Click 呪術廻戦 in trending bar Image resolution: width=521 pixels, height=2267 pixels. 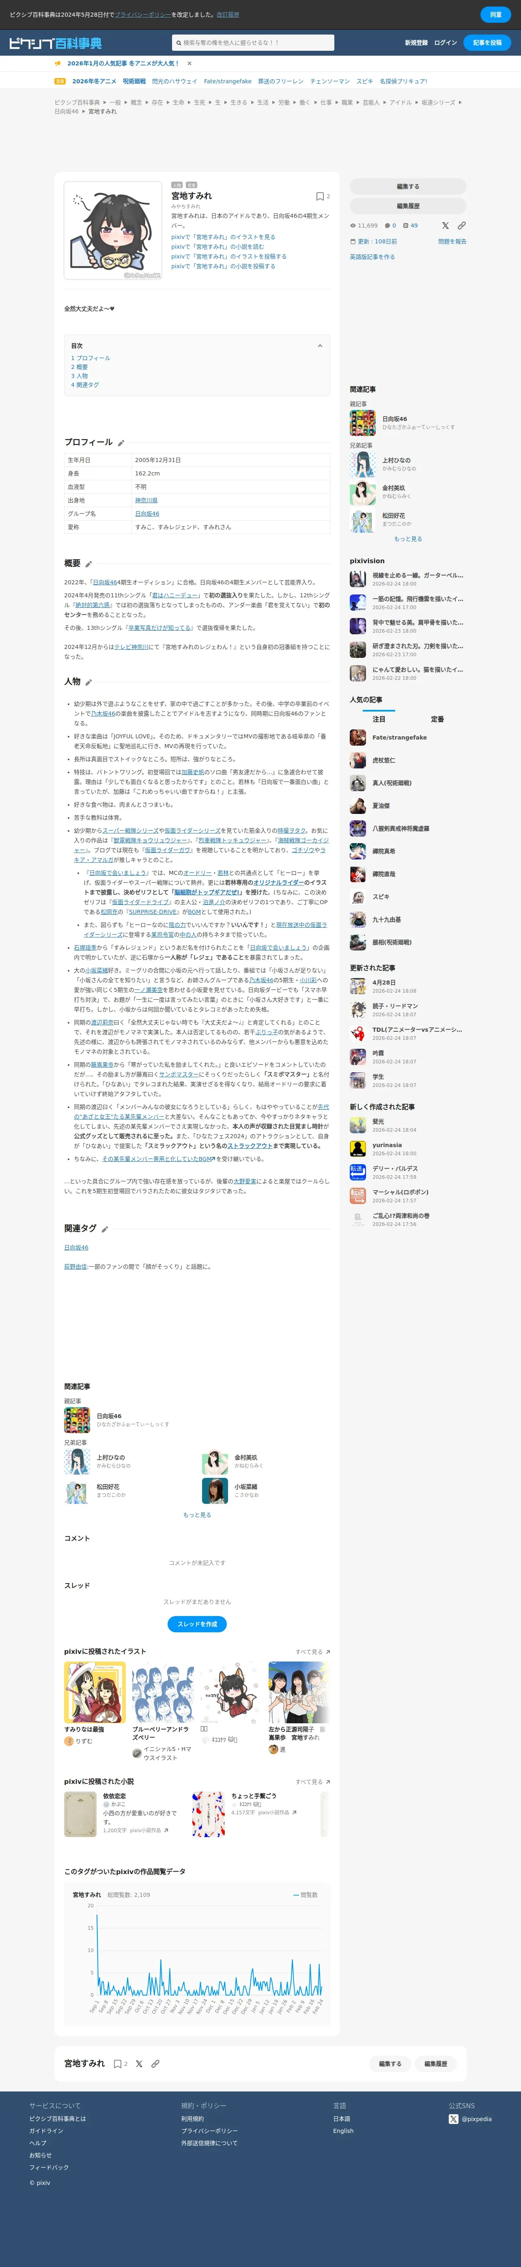[x=134, y=81]
